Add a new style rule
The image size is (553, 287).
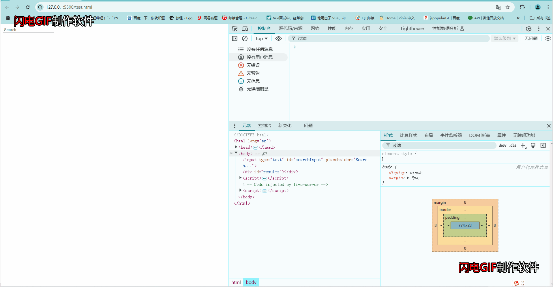523,146
